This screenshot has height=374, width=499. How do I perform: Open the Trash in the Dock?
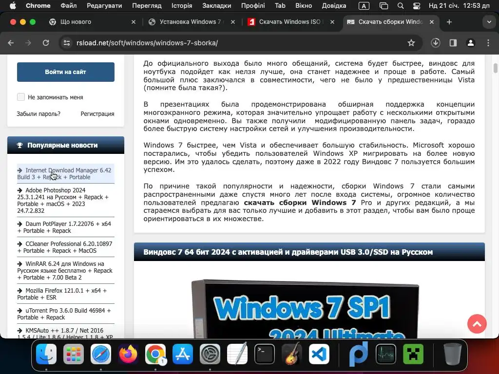[452, 354]
